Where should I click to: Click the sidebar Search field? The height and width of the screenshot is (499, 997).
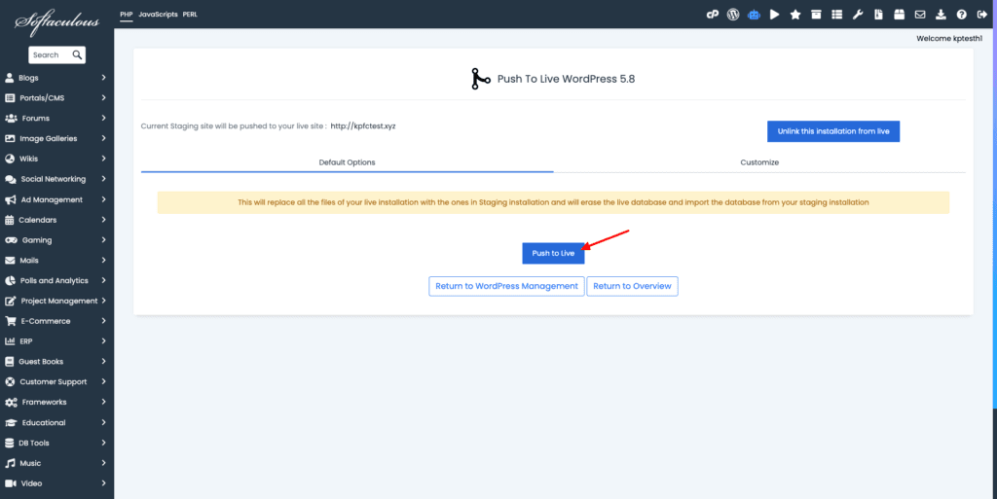56,55
